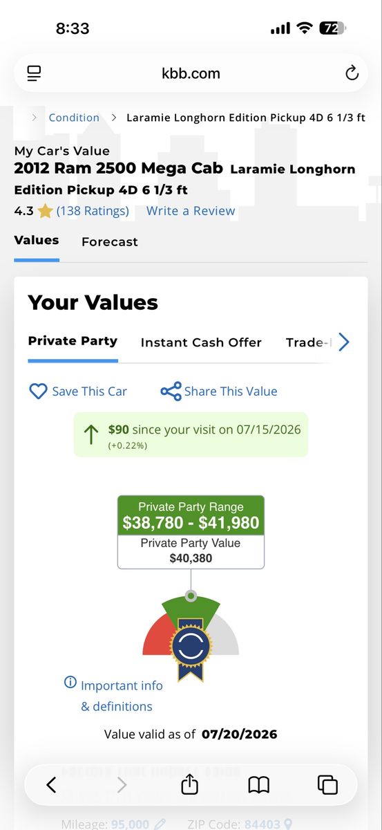Open the Condition breadcrumb link
Screen dimensions: 382x830
tap(74, 118)
